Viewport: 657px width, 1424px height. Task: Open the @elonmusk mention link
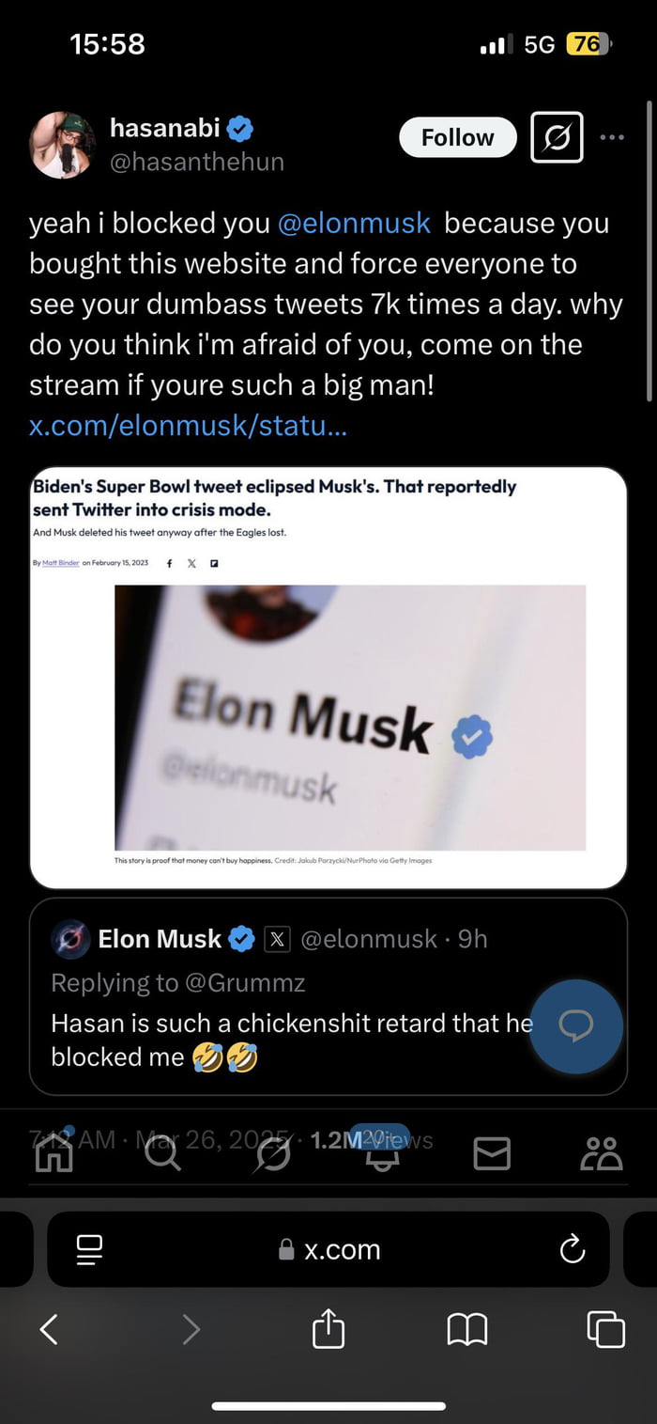click(x=354, y=223)
